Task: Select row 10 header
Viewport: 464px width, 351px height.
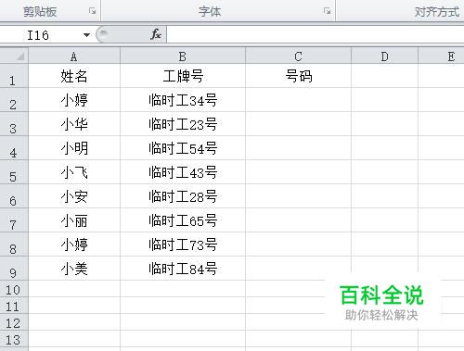Action: pos(14,289)
